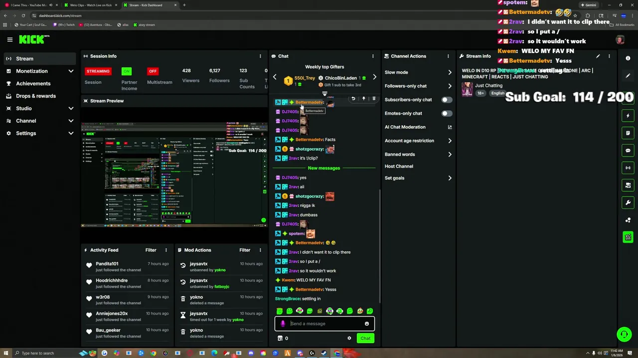Screen dimensions: 638x358
Task: Click the delete icon on hovered chat message
Action: (374, 98)
